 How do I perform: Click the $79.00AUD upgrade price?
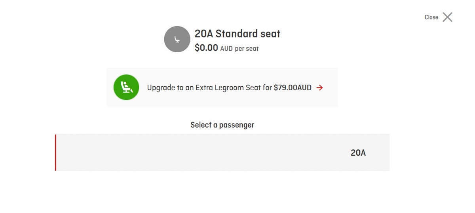(x=293, y=87)
